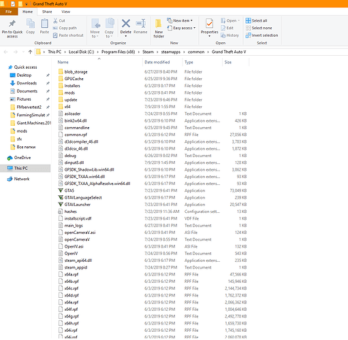Select the bink2w64.dll file icon
Viewport: 348px width, 340px height.
pyautogui.click(x=61, y=120)
